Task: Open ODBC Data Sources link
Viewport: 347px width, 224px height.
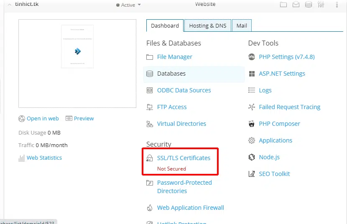Action: (184, 90)
